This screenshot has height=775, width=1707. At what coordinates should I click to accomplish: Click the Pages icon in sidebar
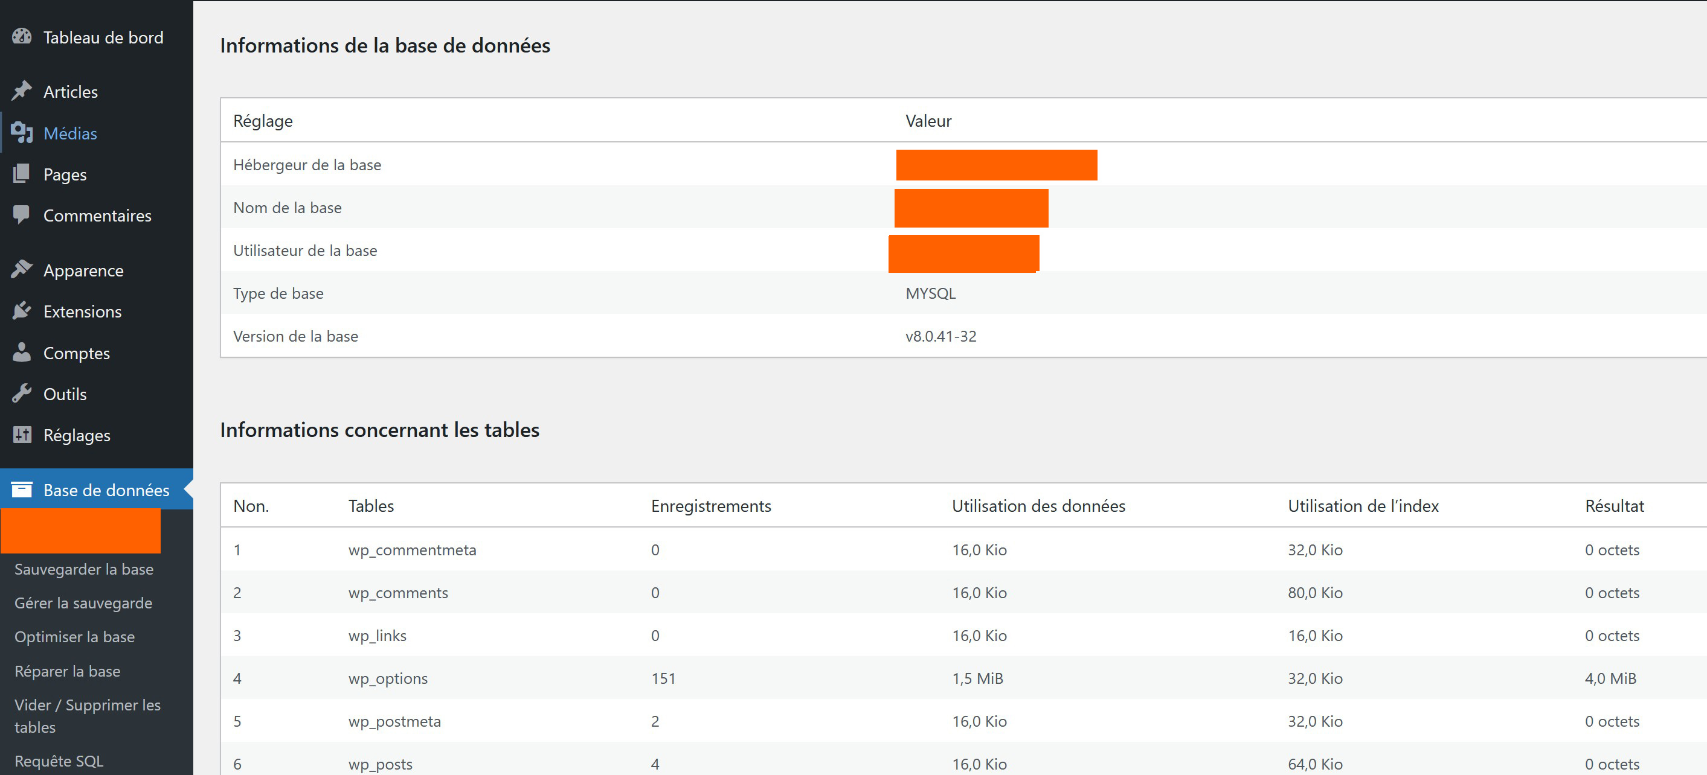click(x=22, y=174)
